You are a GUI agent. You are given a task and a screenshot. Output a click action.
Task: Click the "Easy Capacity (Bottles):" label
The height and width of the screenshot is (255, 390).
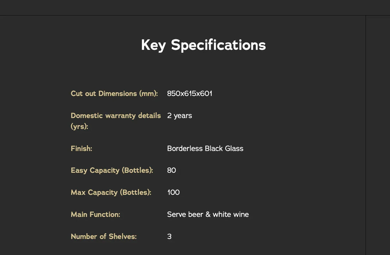click(112, 170)
